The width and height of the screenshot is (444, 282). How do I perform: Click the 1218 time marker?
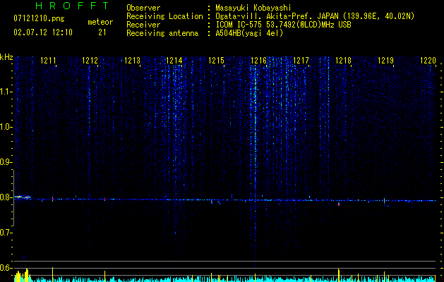click(344, 60)
